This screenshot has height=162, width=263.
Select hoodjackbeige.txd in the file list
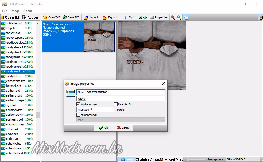pyautogui.click(x=18, y=43)
